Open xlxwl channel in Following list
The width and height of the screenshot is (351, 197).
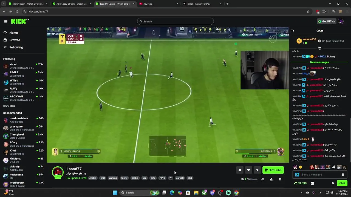[x=23, y=66]
